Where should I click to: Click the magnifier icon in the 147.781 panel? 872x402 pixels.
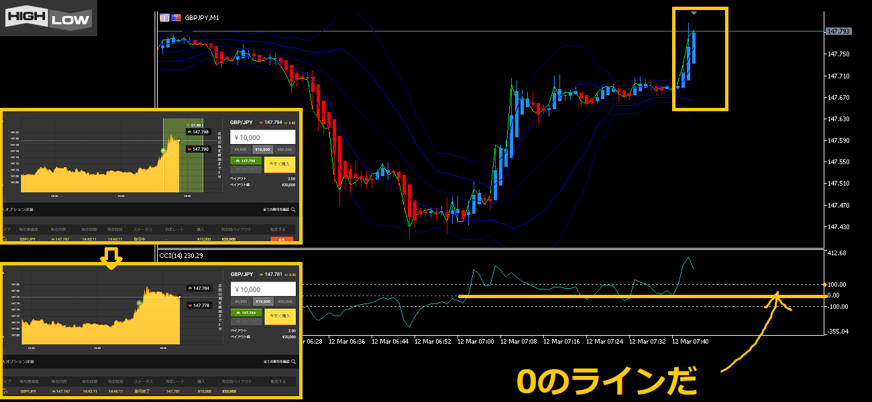[293, 362]
